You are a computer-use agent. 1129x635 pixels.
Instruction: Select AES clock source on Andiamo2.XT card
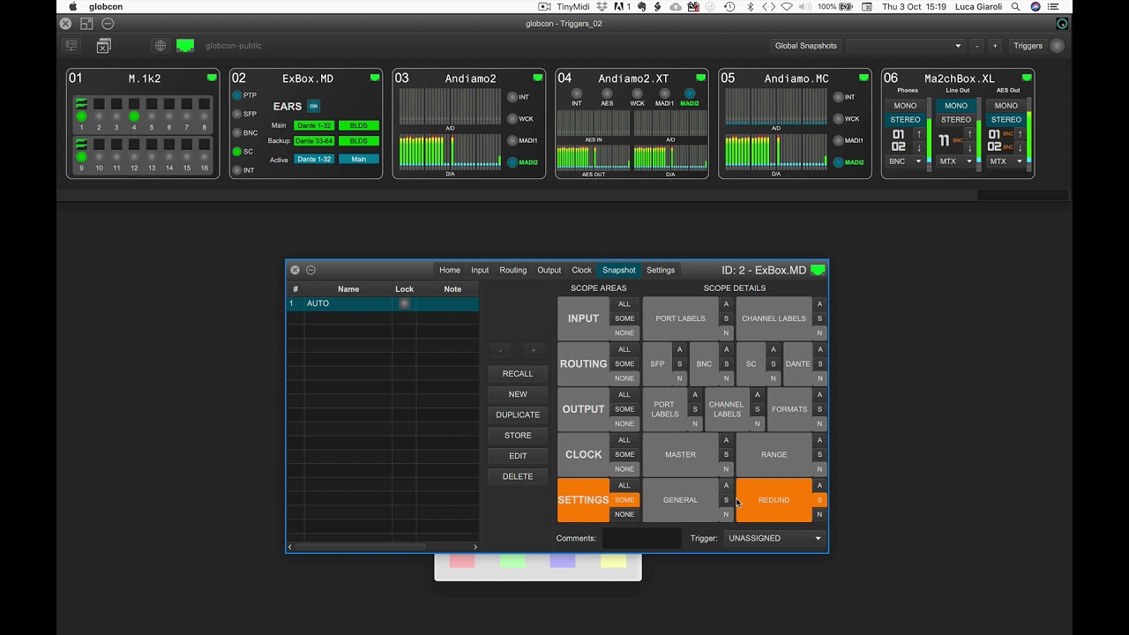click(x=607, y=93)
